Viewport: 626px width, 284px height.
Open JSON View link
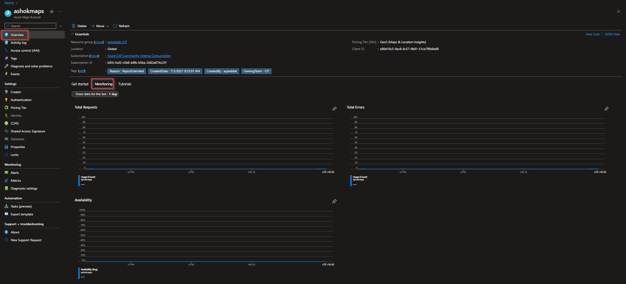pyautogui.click(x=612, y=34)
